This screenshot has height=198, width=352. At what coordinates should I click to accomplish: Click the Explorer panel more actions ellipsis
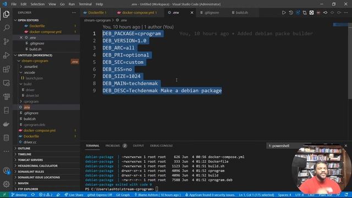point(74,13)
